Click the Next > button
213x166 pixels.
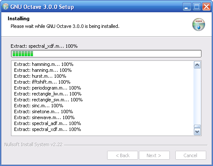click(154, 155)
